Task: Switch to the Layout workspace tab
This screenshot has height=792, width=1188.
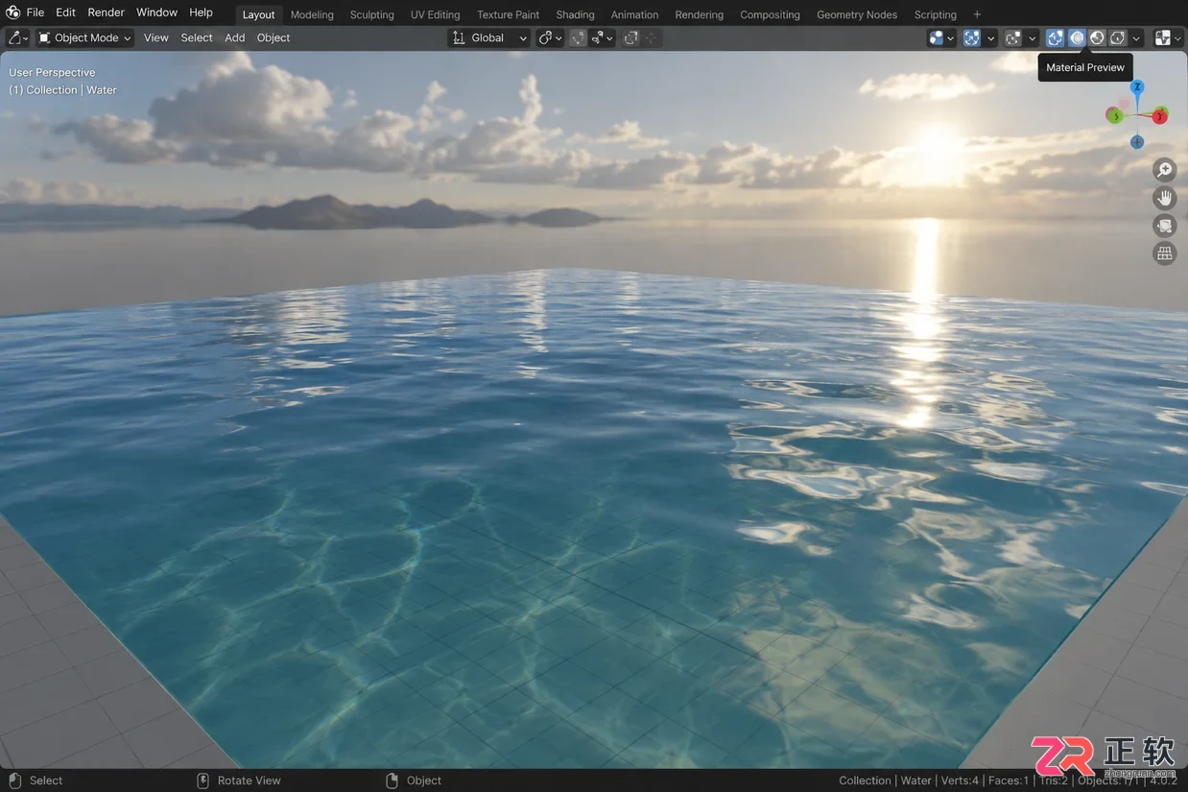Action: coord(258,14)
